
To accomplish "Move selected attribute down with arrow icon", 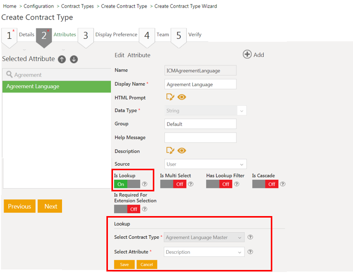I will pos(74,59).
